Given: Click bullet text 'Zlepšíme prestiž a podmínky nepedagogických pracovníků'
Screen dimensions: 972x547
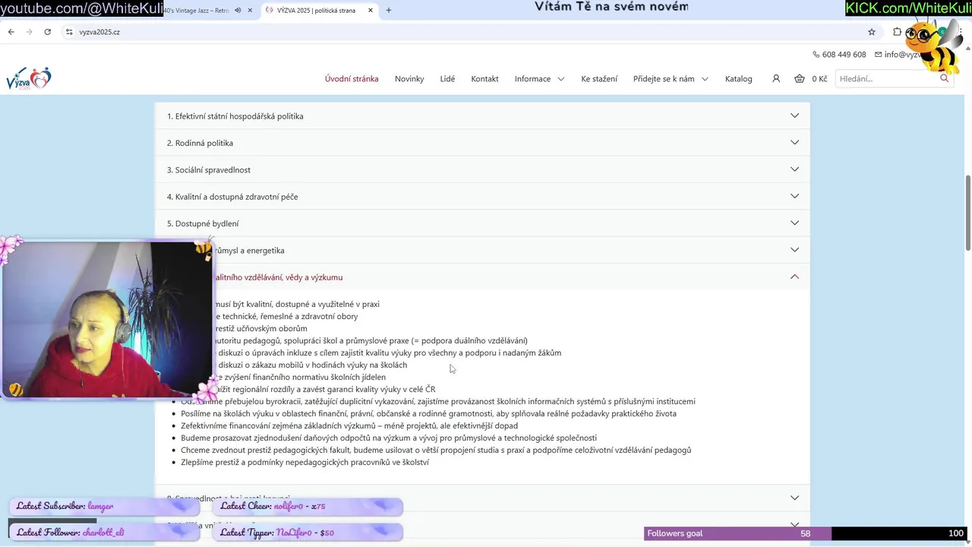Looking at the screenshot, I should (305, 462).
